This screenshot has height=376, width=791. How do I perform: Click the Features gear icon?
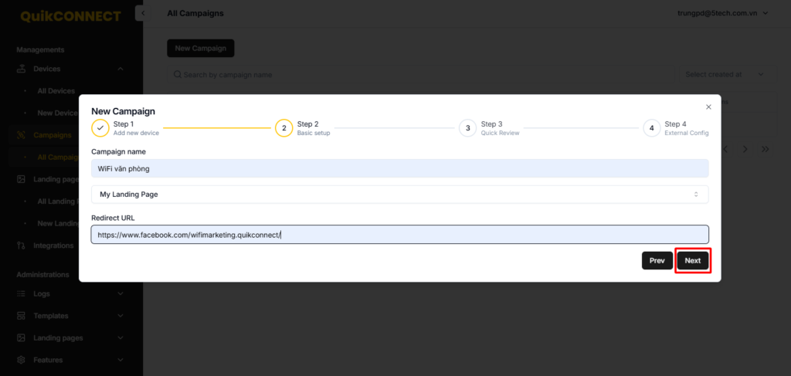click(x=21, y=360)
